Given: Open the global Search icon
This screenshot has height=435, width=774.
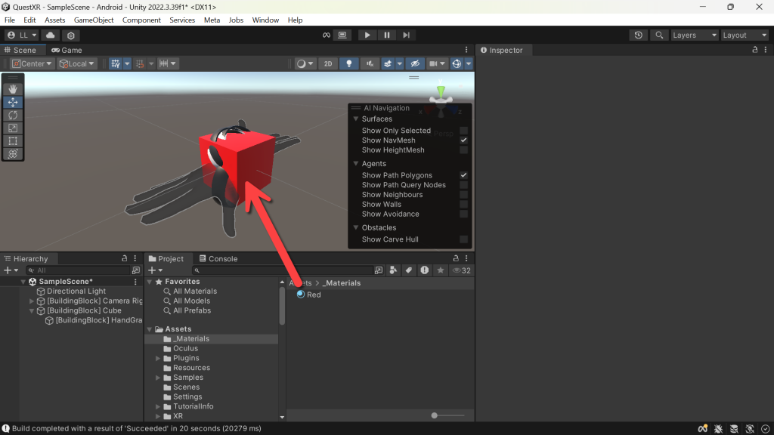Looking at the screenshot, I should pyautogui.click(x=659, y=35).
